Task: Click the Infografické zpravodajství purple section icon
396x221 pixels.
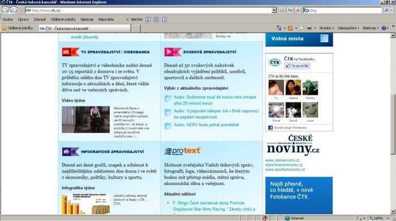Action: [71, 152]
